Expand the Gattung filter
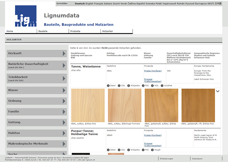Viewport: 228px width, 162px height. [37, 122]
